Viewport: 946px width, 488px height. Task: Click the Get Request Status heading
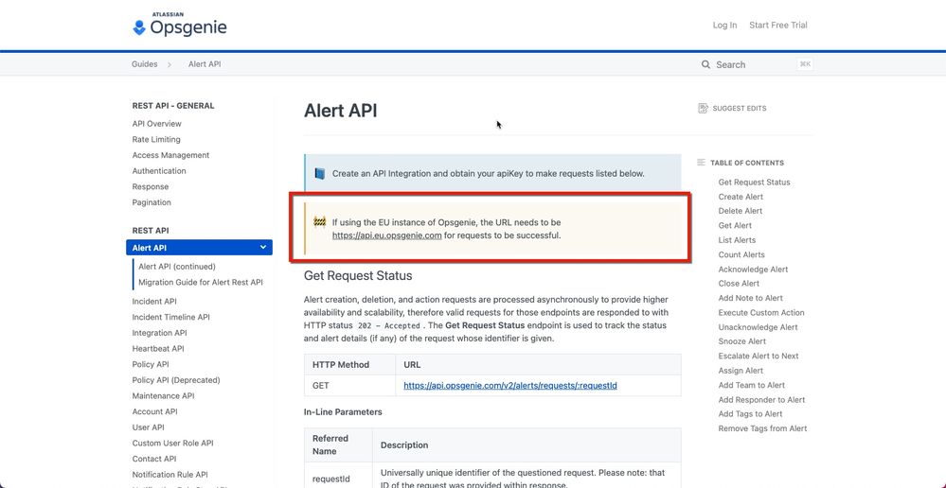(358, 276)
